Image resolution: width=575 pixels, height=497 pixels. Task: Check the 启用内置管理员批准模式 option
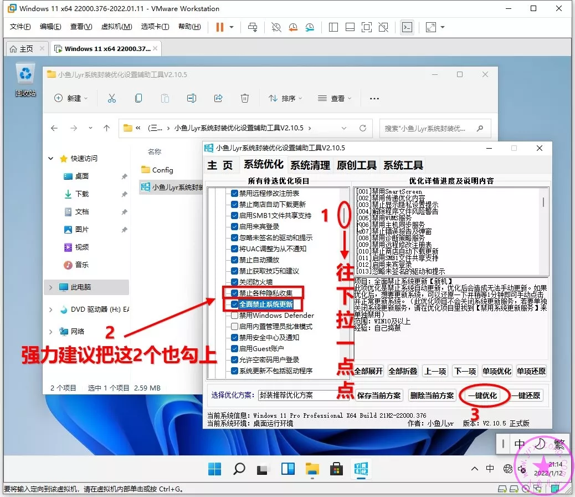pos(235,327)
